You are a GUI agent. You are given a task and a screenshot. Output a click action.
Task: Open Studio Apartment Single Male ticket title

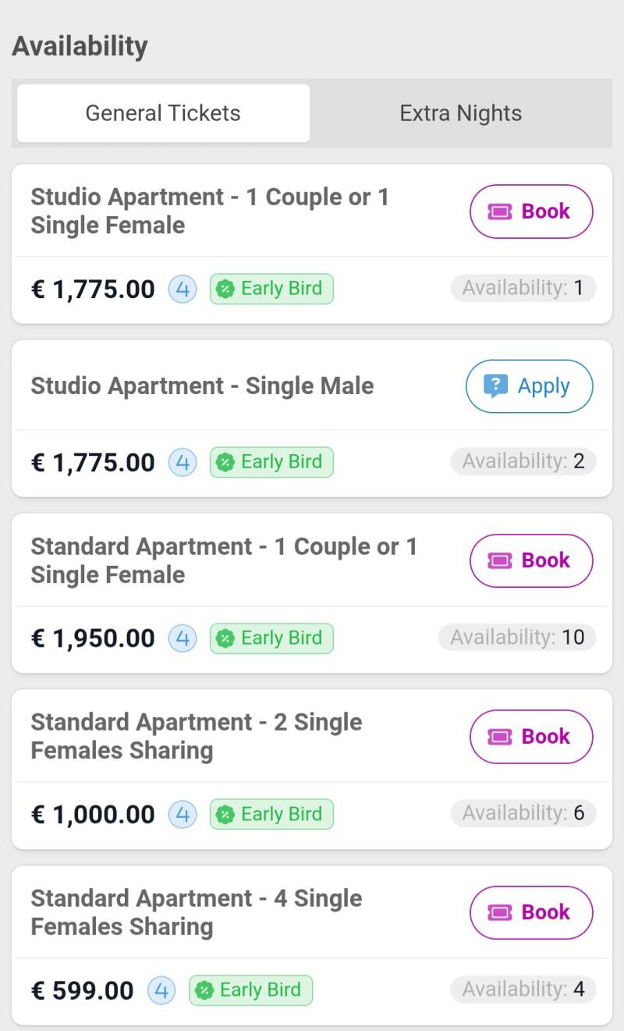pyautogui.click(x=202, y=386)
